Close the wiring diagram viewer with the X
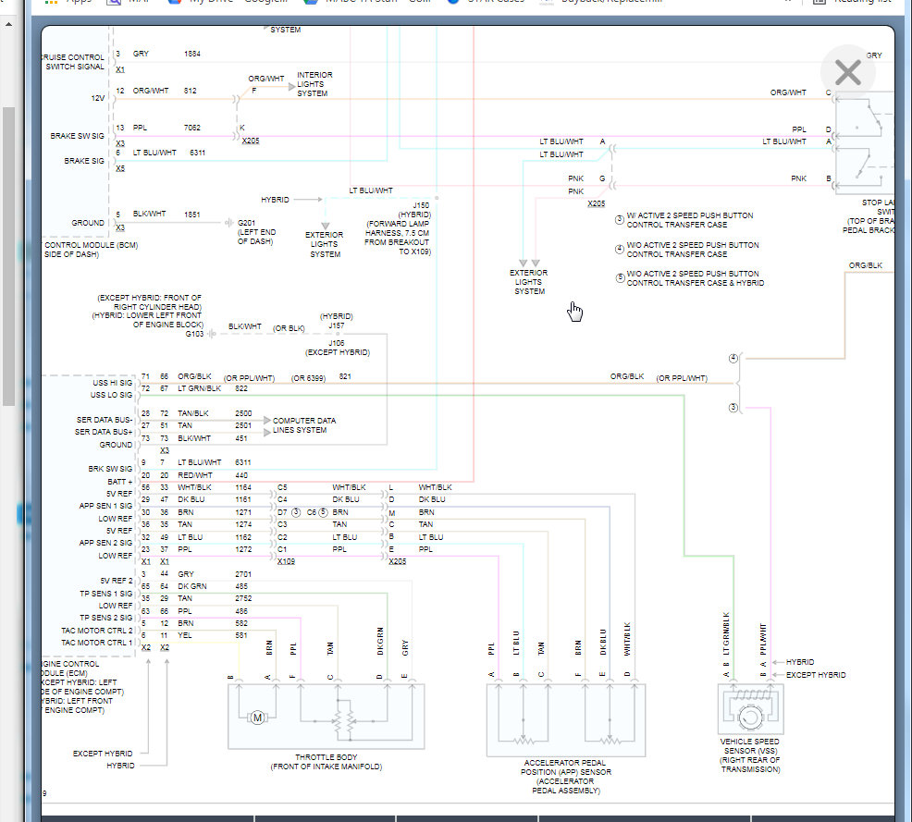Screen dimensions: 912x822 pos(847,73)
